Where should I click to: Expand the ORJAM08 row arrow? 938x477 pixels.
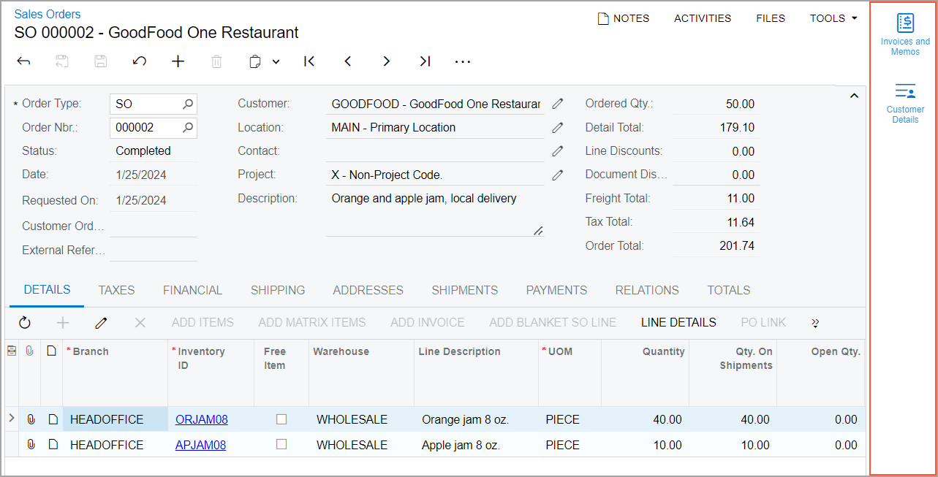[11, 419]
